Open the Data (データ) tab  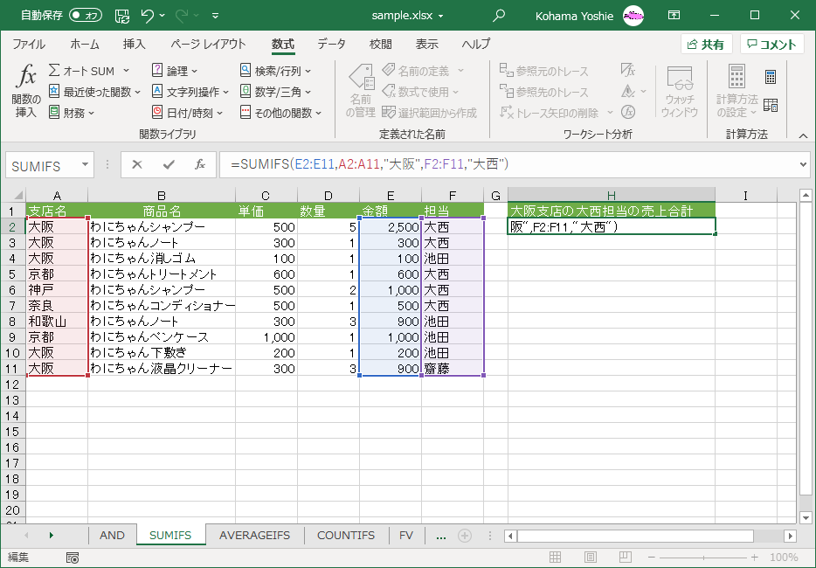click(x=331, y=45)
